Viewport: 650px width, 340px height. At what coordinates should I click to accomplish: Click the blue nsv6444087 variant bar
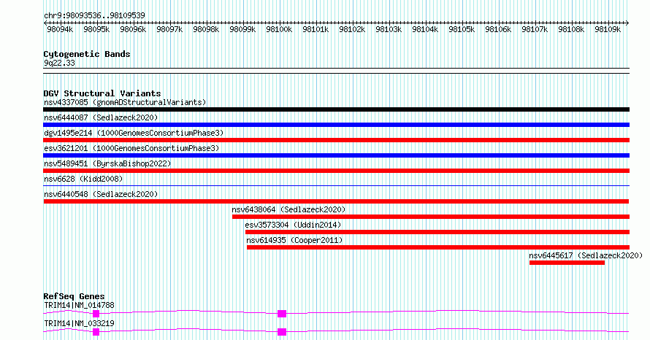336,125
